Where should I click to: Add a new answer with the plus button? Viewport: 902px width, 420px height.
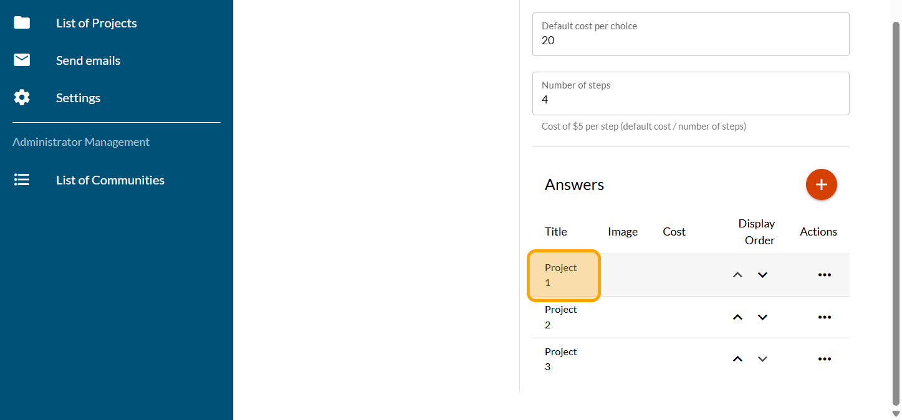[x=821, y=184]
